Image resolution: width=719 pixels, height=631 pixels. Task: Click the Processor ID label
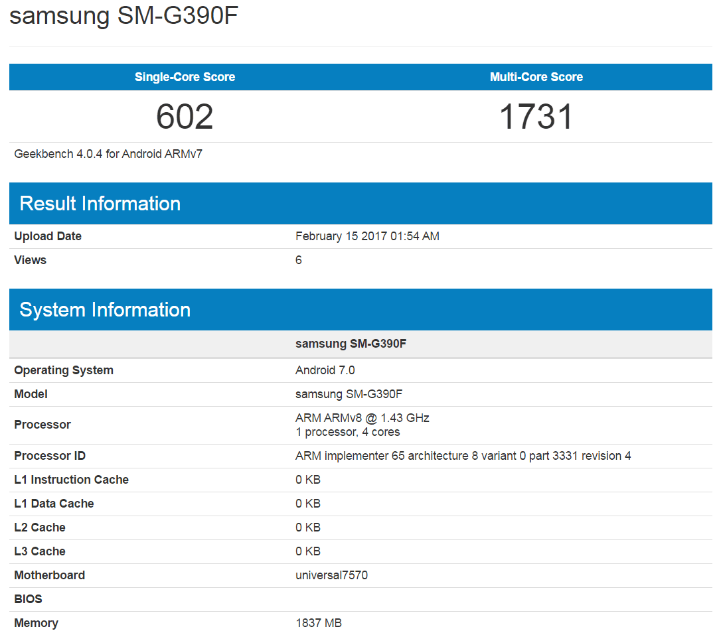[x=50, y=456]
